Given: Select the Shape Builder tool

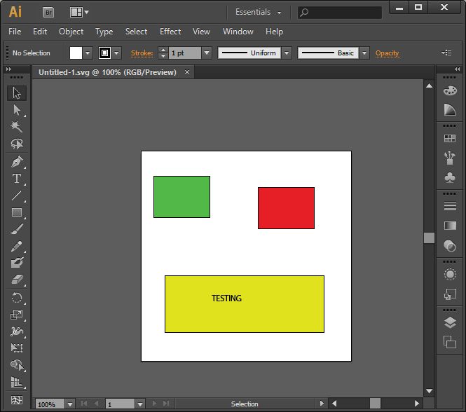Looking at the screenshot, I should pos(17,365).
